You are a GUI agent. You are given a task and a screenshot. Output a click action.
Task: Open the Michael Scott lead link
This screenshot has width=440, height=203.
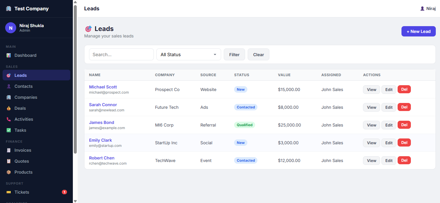pyautogui.click(x=103, y=87)
